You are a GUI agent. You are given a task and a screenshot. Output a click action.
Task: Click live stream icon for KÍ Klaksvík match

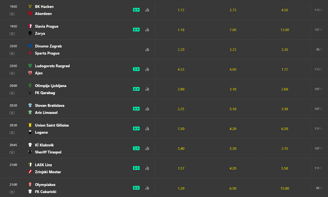click(12, 152)
